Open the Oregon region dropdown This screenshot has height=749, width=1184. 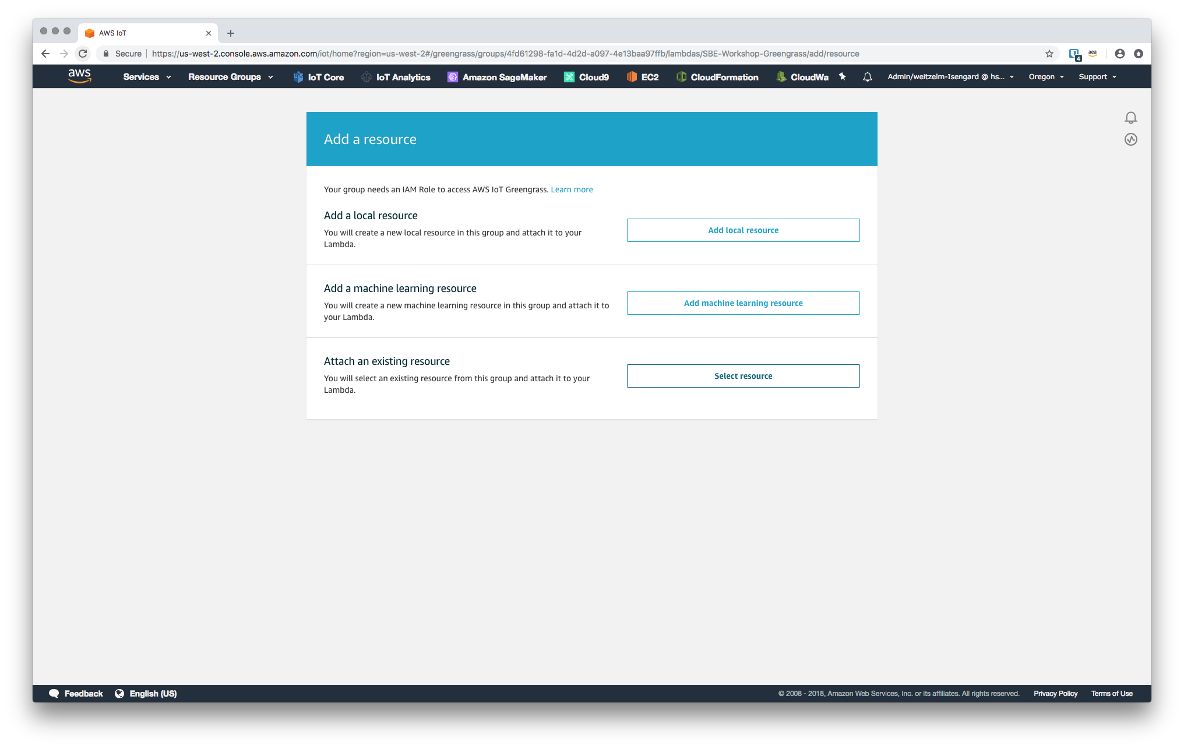point(1046,77)
